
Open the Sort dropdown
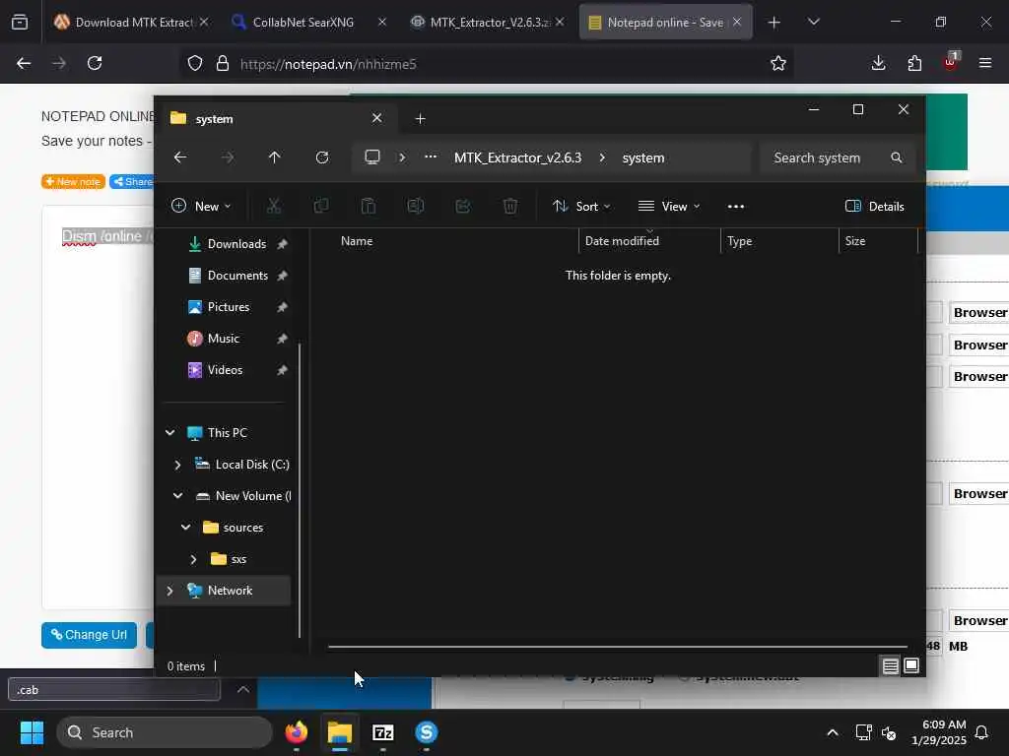pos(581,207)
